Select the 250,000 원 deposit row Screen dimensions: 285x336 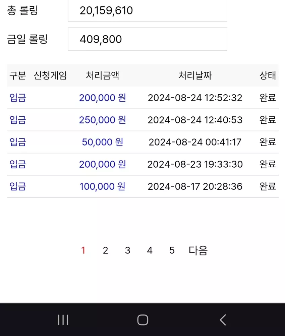click(143, 120)
